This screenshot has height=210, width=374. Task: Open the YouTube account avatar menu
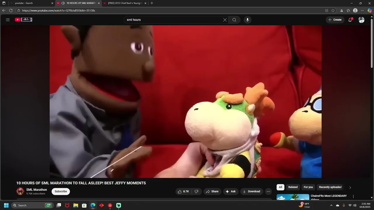[361, 20]
